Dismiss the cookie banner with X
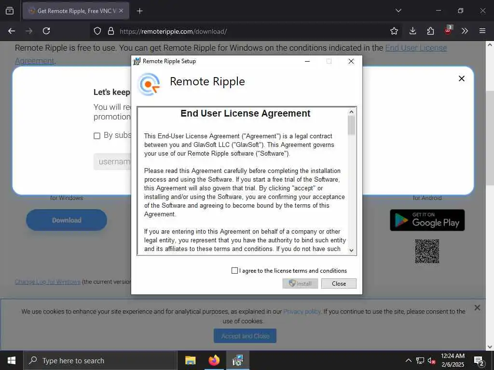 (477, 308)
